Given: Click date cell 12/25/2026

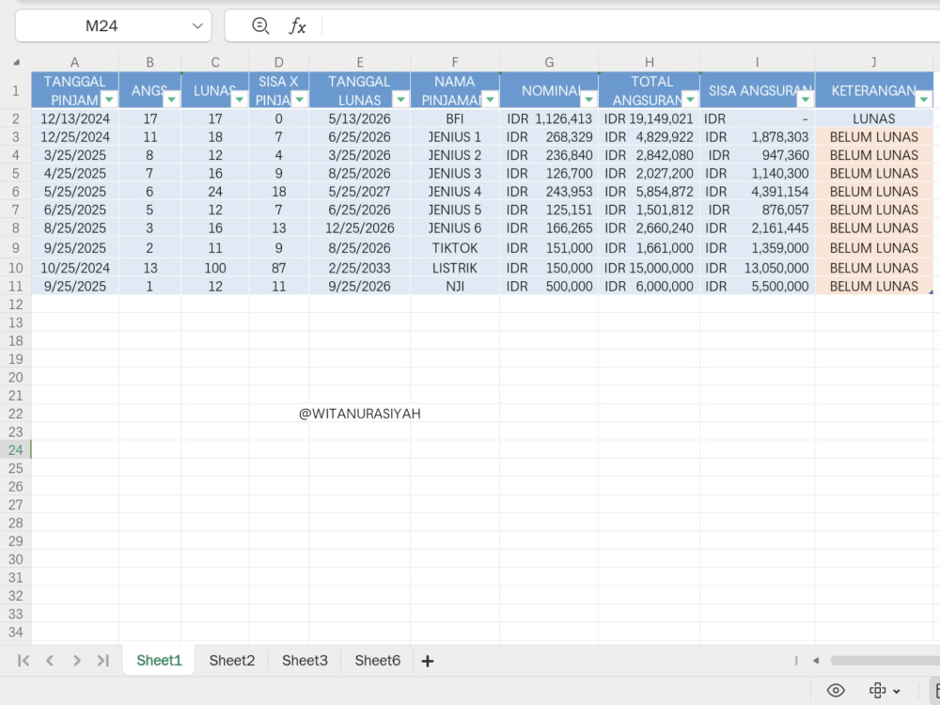Looking at the screenshot, I should 360,227.
